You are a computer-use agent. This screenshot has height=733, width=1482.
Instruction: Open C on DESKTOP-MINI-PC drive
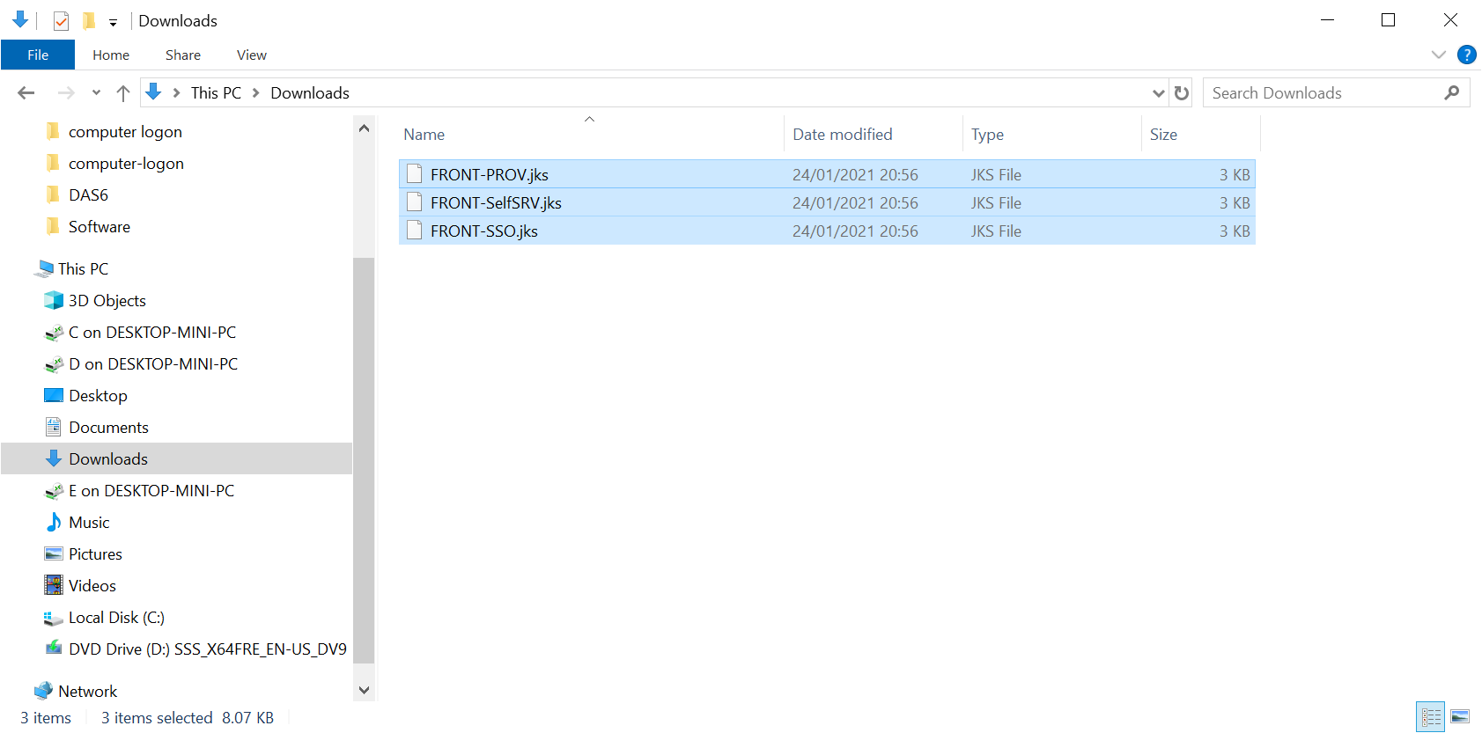pyautogui.click(x=152, y=332)
